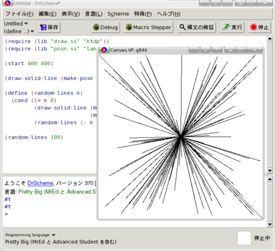Open the ヘルプ(H) help menu
Image resolution: width=275 pixels, height=251 pixels.
(169, 14)
